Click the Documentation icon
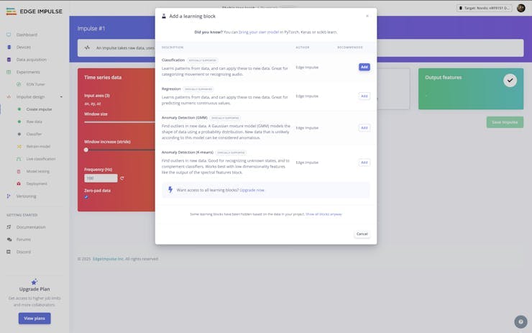 [x=9, y=227]
